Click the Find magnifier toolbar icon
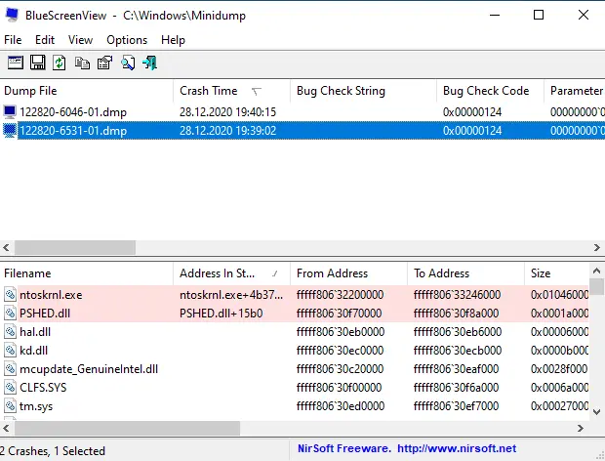Screen dimensions: 605x461 (128, 63)
